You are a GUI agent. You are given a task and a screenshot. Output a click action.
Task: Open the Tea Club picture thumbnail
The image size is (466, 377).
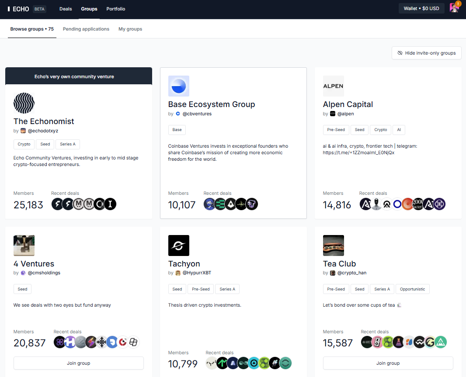(334, 246)
